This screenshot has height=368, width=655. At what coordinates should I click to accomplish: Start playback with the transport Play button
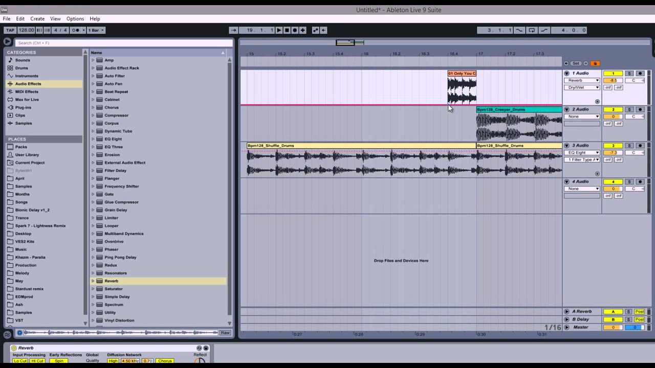click(279, 30)
